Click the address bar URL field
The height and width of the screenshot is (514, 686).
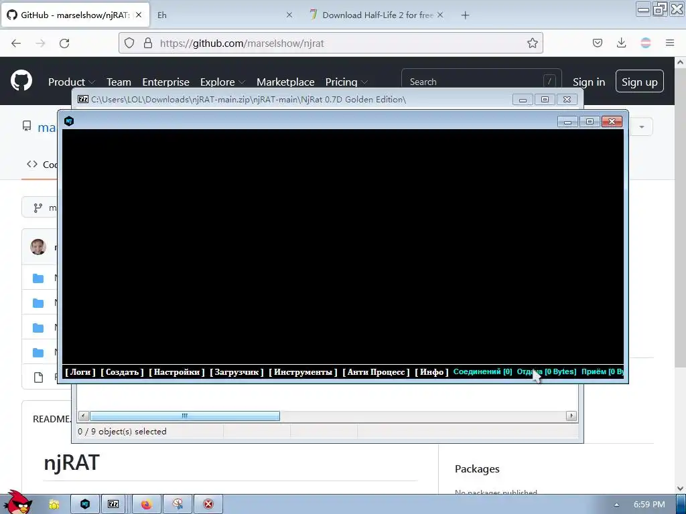330,43
